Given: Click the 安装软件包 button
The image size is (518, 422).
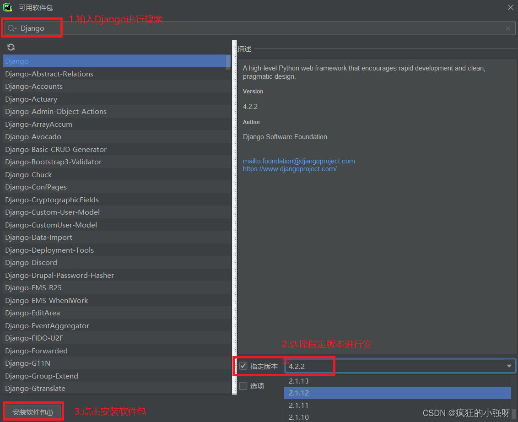Looking at the screenshot, I should [x=32, y=412].
